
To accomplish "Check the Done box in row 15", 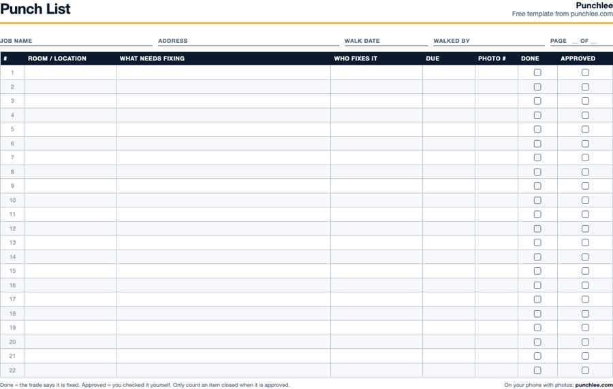I will point(537,271).
